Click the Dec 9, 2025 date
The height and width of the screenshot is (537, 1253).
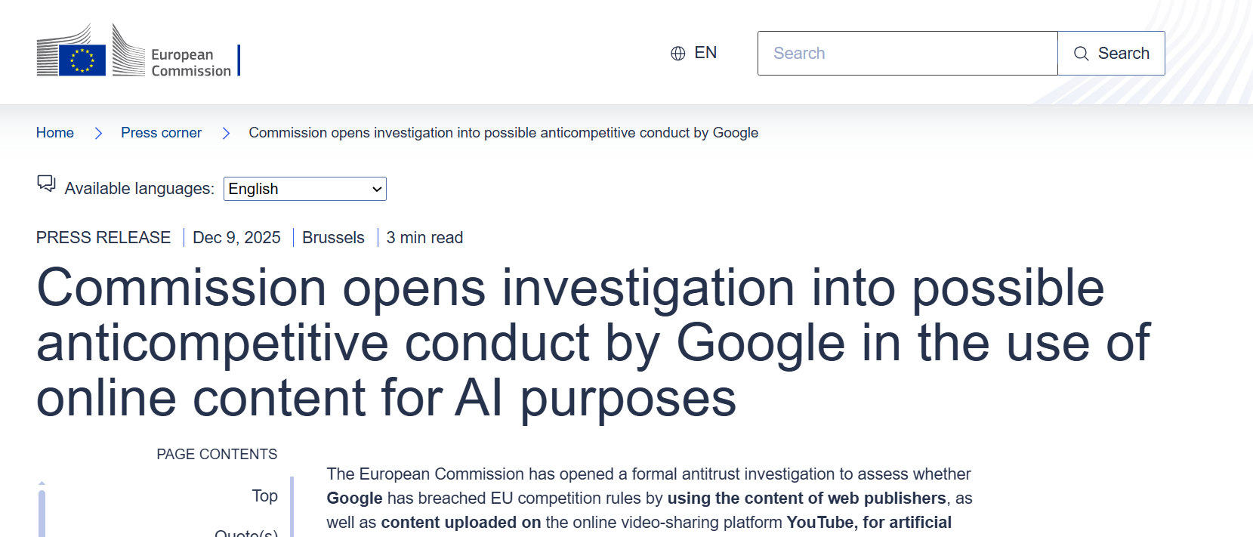click(x=236, y=238)
